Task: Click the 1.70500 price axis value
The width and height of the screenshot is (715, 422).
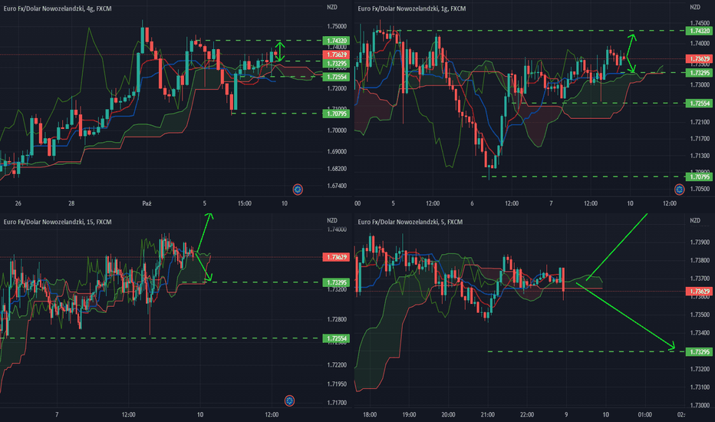Action: click(700, 189)
